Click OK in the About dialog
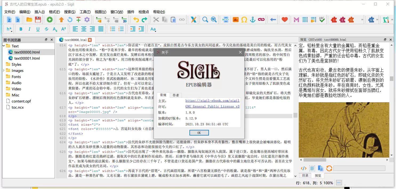 (x=199, y=133)
